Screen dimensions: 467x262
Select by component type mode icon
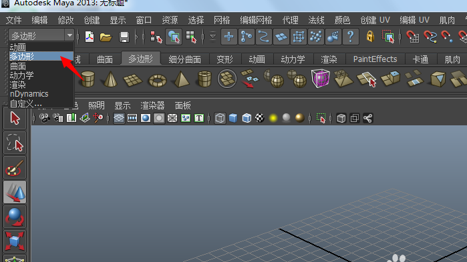pos(191,37)
